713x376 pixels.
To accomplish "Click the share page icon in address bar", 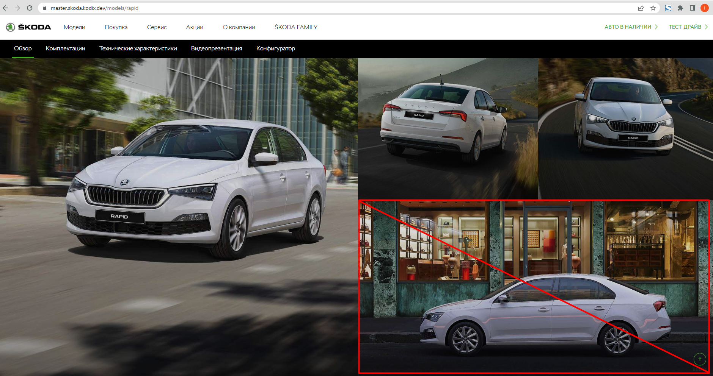I will [641, 8].
